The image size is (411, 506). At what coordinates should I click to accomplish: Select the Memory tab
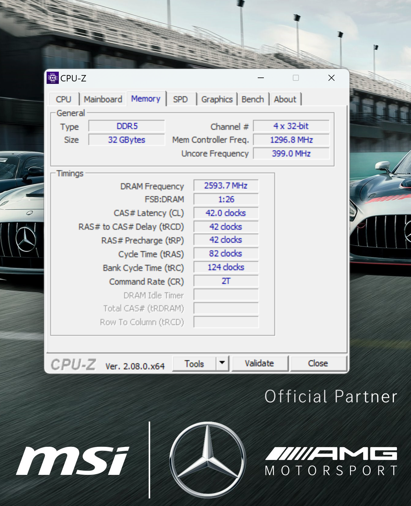[x=146, y=99]
